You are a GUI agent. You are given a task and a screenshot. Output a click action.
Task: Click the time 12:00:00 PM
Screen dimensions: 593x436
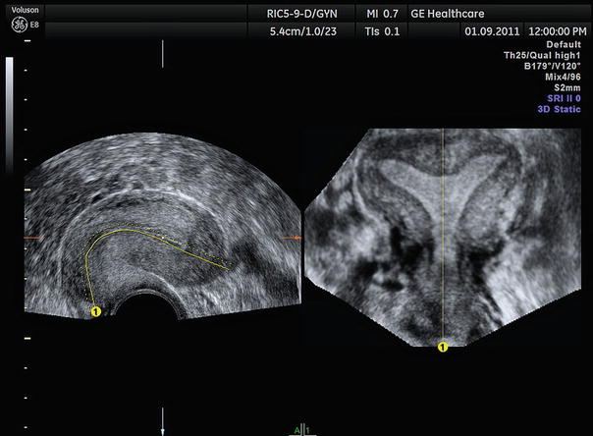(557, 30)
